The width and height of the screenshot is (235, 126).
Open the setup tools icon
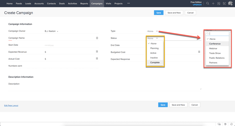coord(224,3)
